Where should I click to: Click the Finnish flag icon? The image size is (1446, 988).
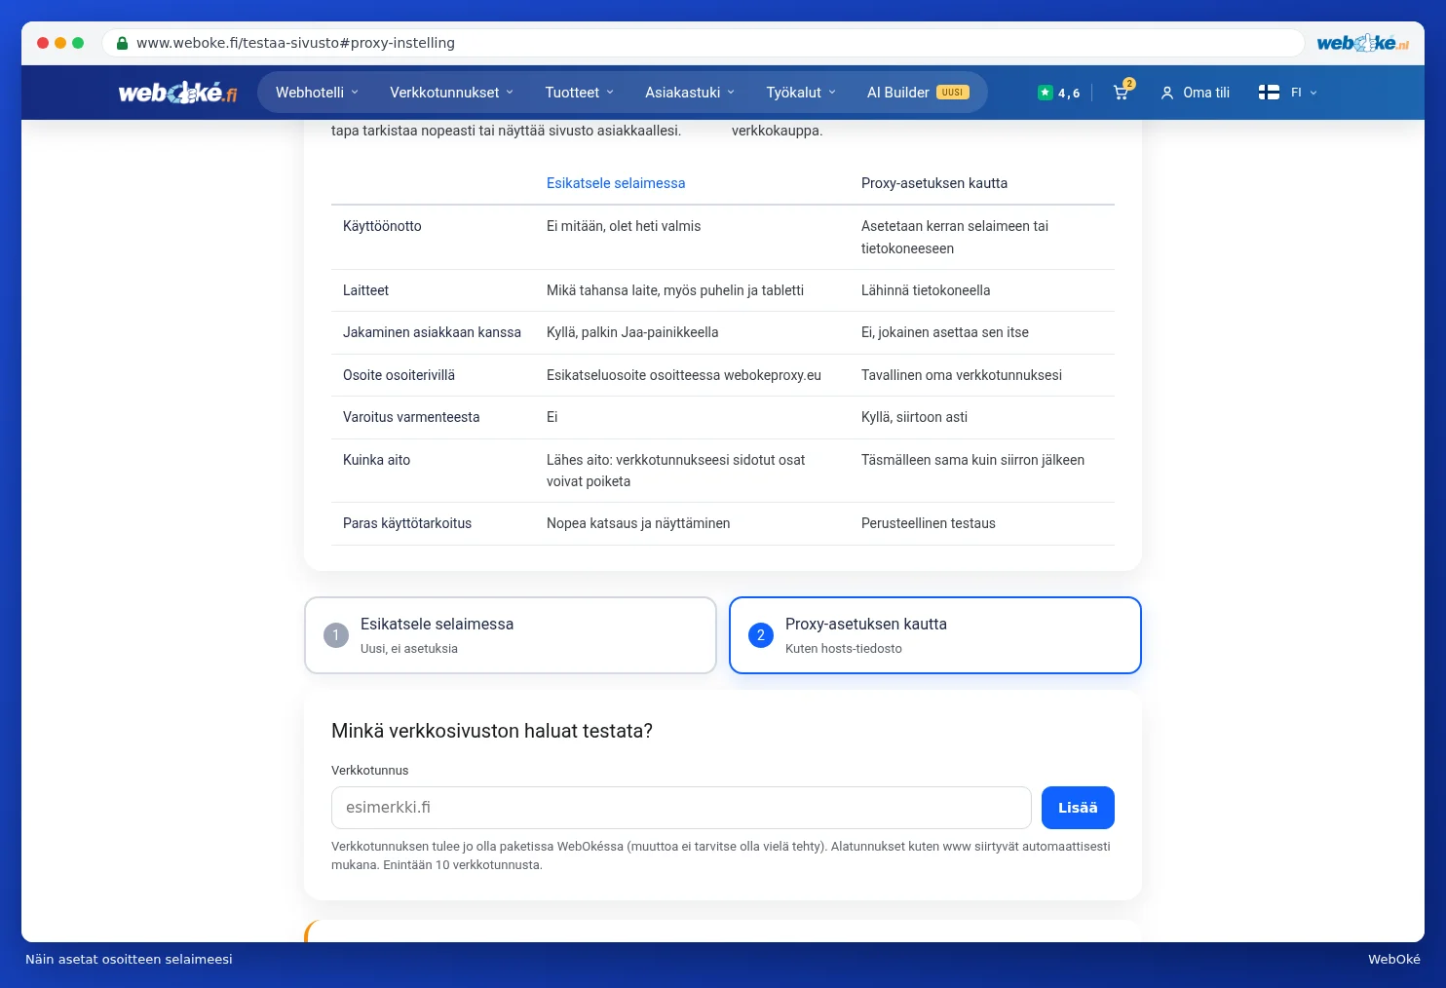pos(1269,93)
